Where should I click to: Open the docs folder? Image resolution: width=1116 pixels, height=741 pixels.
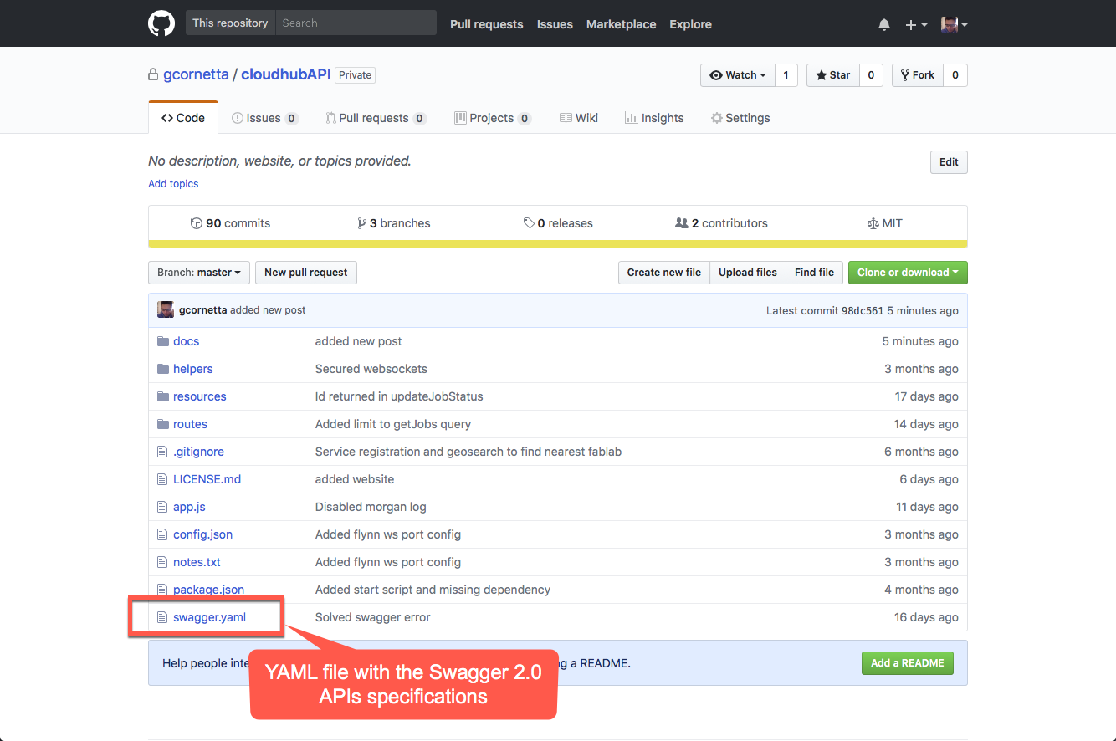(x=186, y=341)
